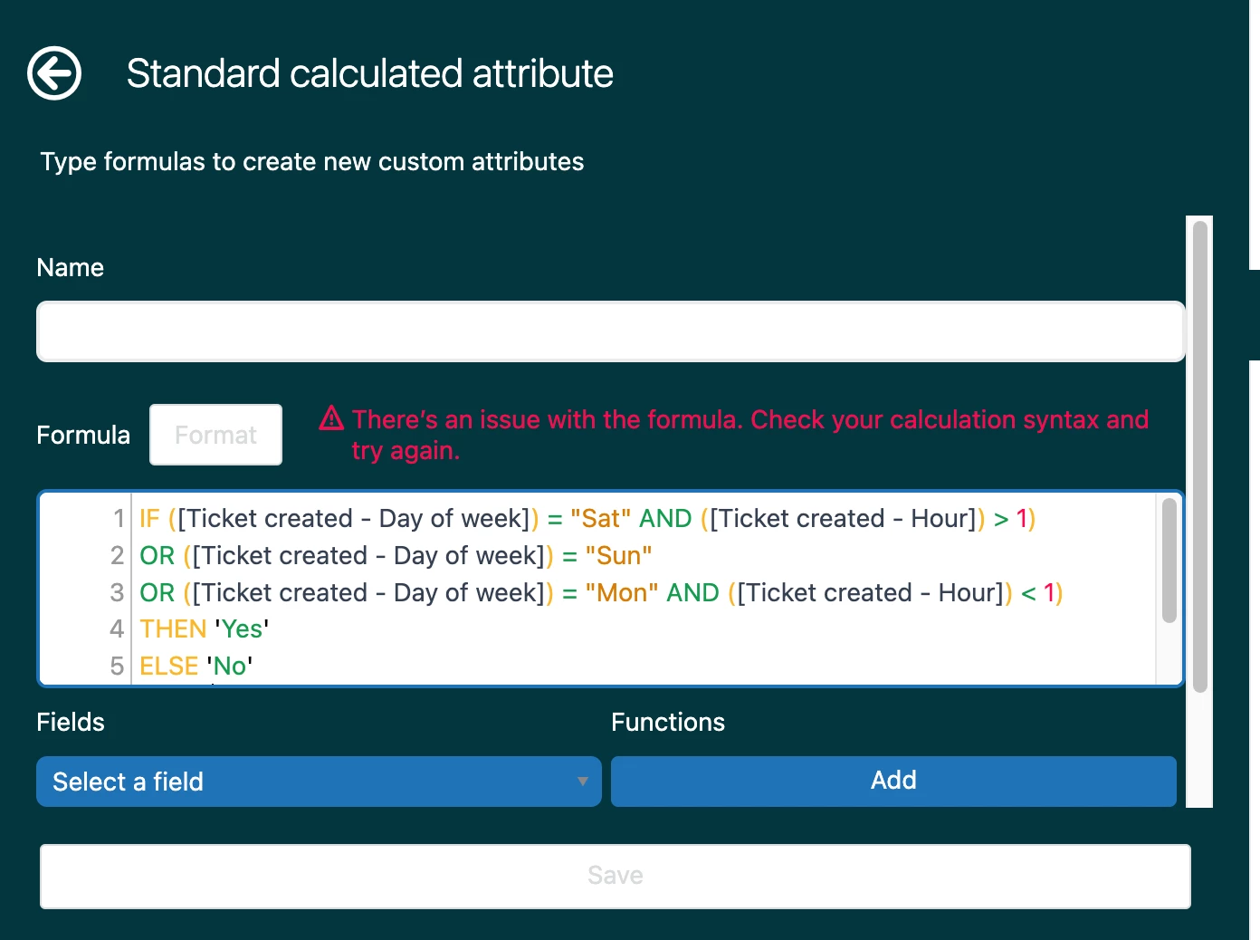Click the Add functions button
This screenshot has width=1260, height=940.
coord(893,781)
